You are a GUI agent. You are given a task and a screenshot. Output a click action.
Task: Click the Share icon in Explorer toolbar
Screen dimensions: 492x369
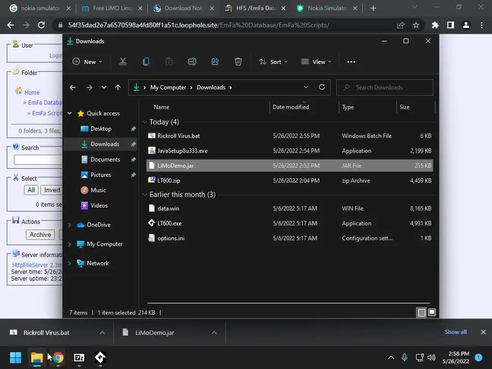(215, 62)
